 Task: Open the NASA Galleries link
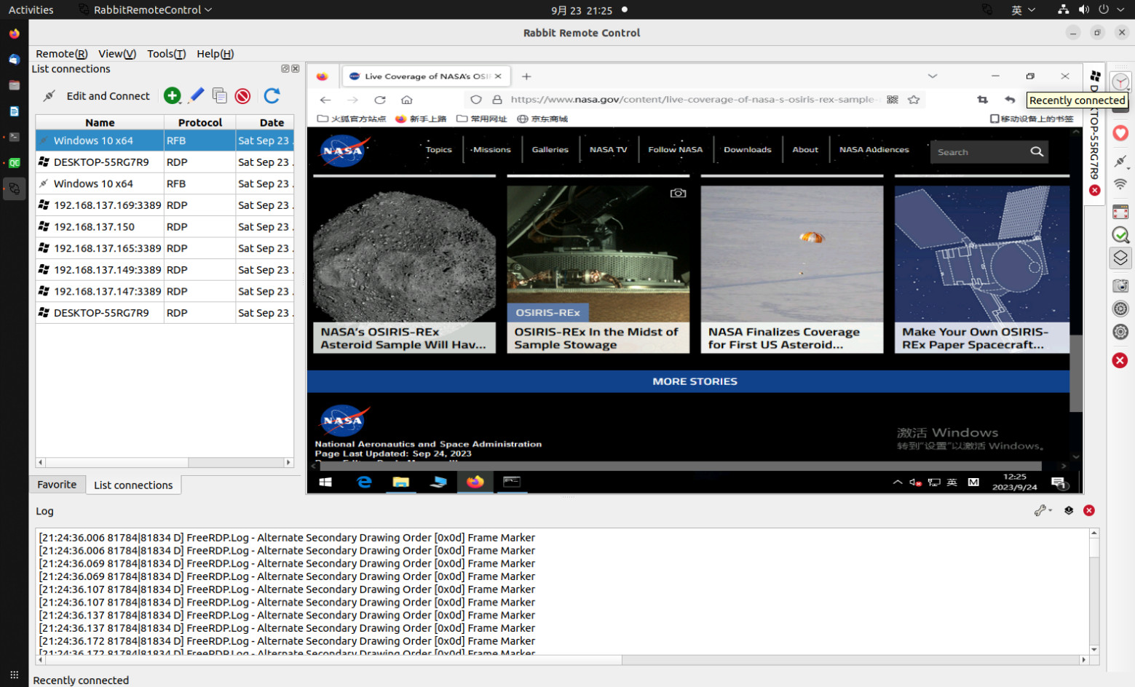click(x=550, y=150)
